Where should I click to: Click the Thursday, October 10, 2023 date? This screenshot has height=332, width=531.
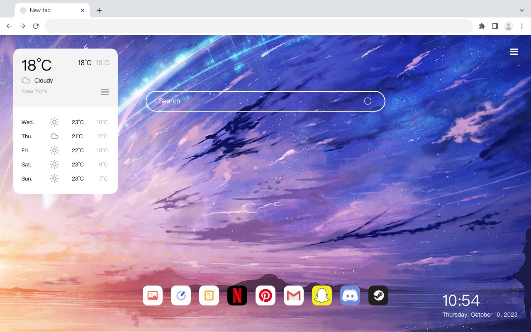(480, 315)
